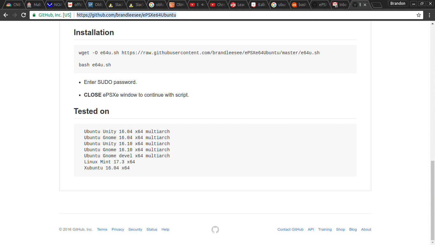Click the 'CLOSE ePSXe window' bullet text
The height and width of the screenshot is (245, 435).
pos(136,95)
